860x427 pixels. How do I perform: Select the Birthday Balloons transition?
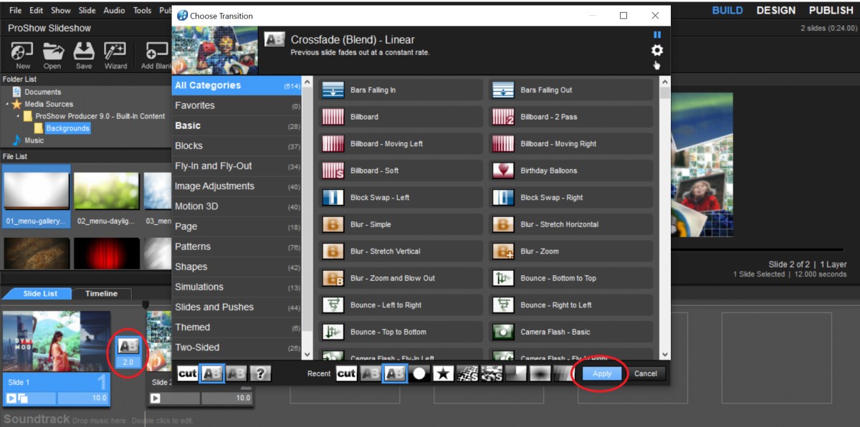(x=571, y=171)
